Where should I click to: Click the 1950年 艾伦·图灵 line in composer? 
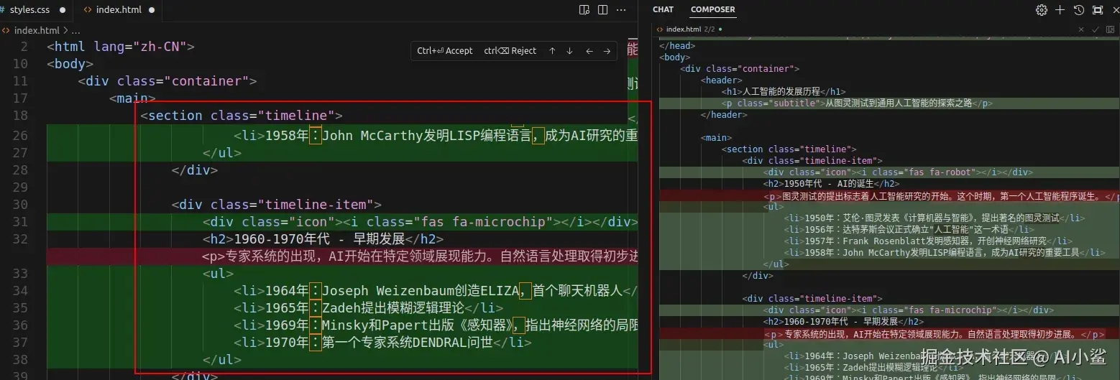pos(935,218)
